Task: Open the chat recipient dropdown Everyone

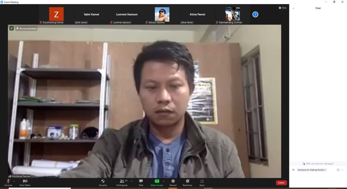Action: coord(312,170)
